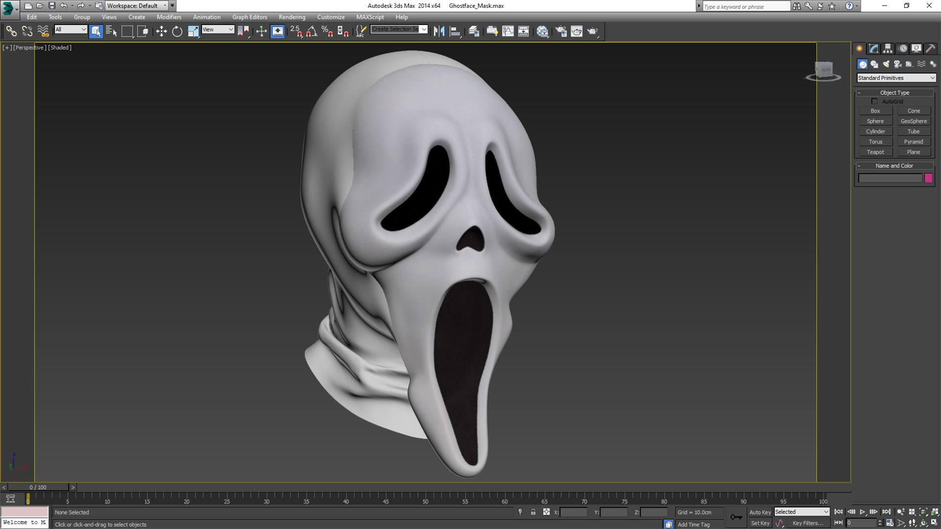The image size is (941, 529).
Task: Expand Create Selection Set dropdown
Action: (424, 29)
